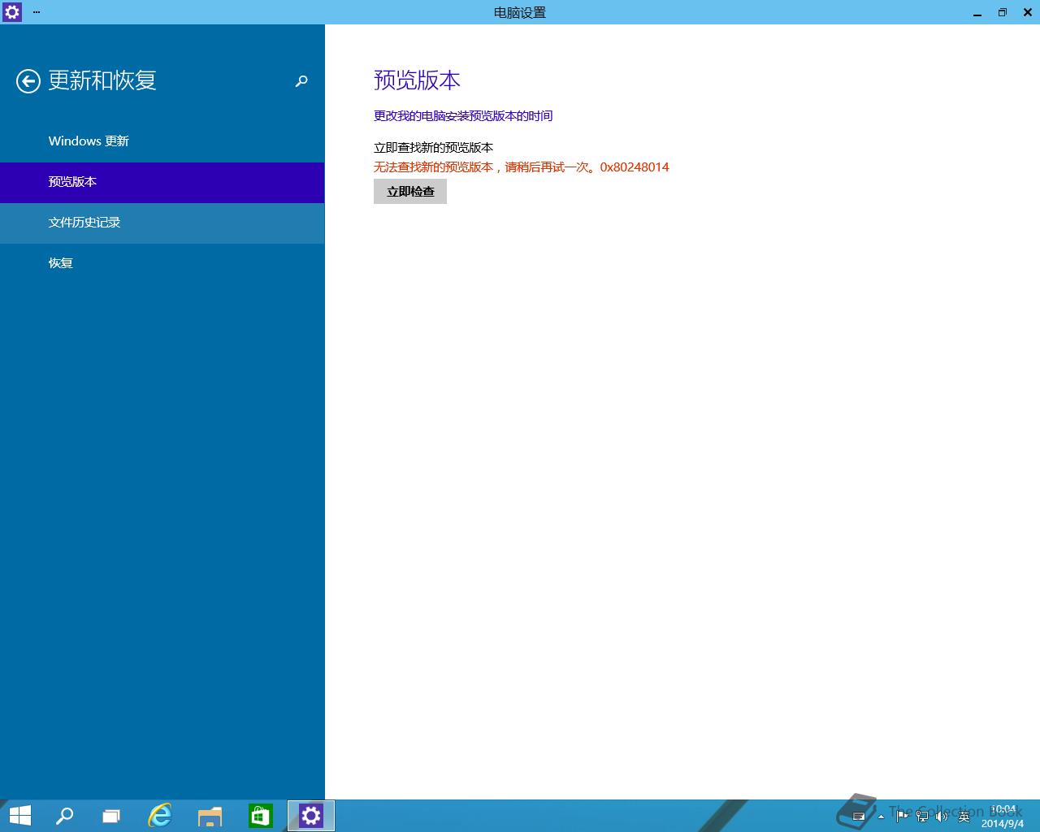Open the title bar ellipsis menu
This screenshot has width=1040, height=832.
click(x=37, y=12)
